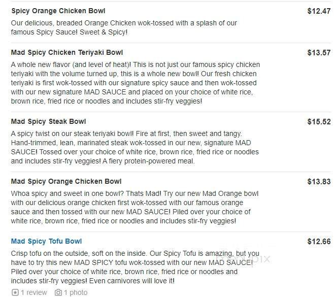Click the $15.52 price
This screenshot has width=334, height=301.
click(319, 121)
